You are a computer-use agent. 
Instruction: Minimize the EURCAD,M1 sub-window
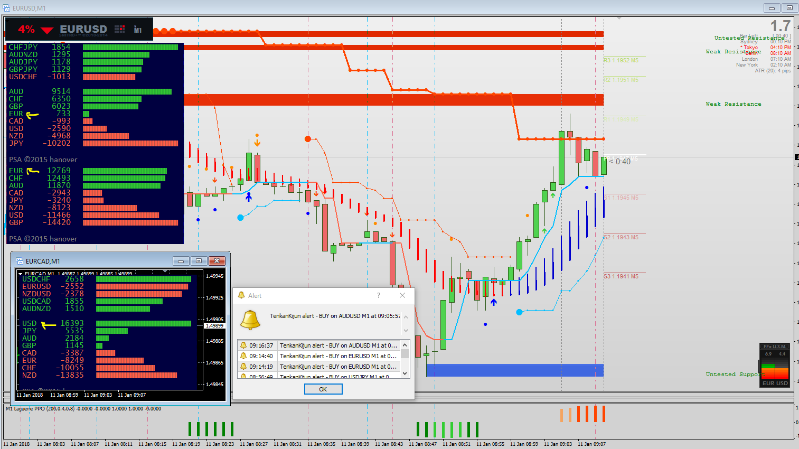(181, 261)
